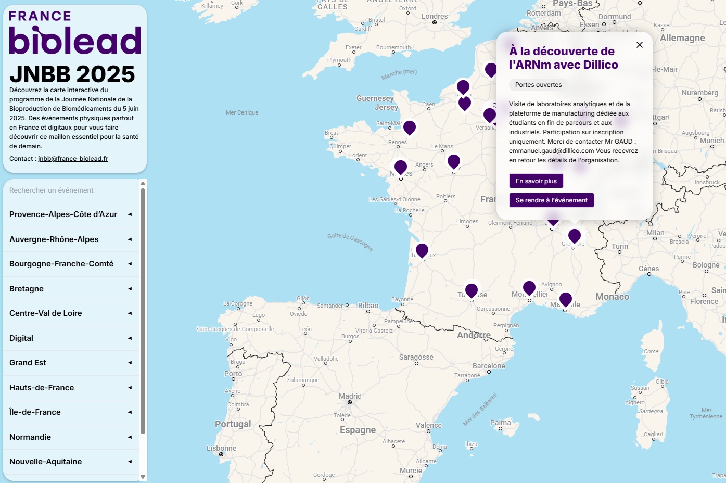Expand the Bretagne region list

click(x=71, y=289)
